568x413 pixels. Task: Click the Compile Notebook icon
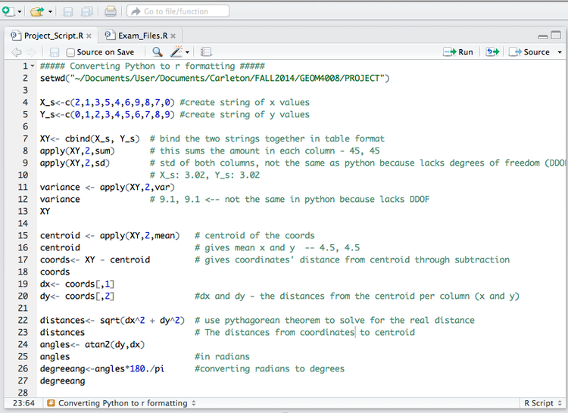[x=206, y=52]
